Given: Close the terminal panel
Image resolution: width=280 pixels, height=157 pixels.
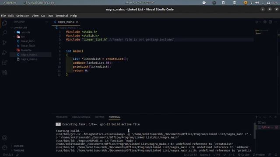Looking at the screenshot, I should pyautogui.click(x=276, y=117).
